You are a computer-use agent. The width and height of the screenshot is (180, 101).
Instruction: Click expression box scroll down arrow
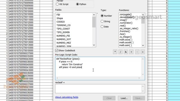click(x=143, y=91)
